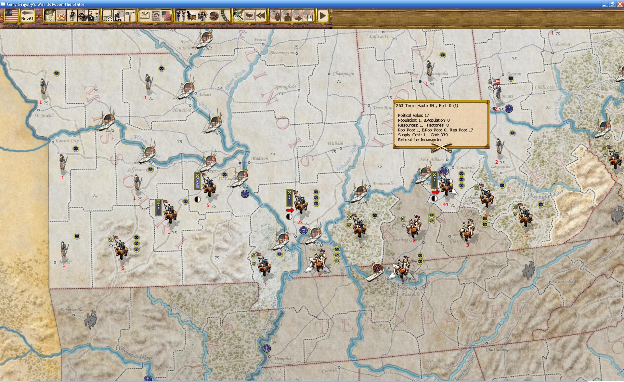The image size is (624, 382).
Task: Click the covered supply wagon icon
Action: [x=191, y=15]
